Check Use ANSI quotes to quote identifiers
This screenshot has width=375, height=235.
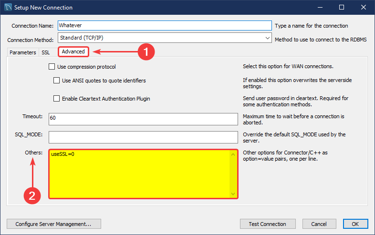57,81
